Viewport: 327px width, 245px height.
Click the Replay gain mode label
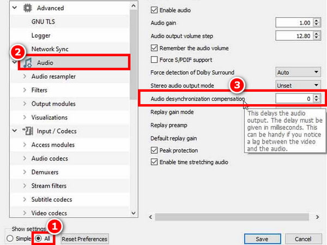[x=172, y=112]
